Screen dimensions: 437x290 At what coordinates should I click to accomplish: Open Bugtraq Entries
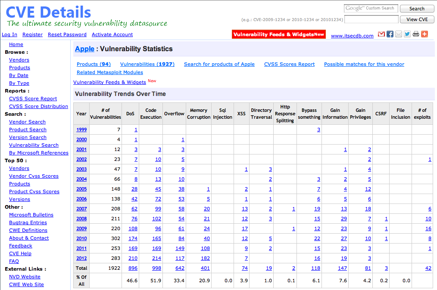(28, 222)
